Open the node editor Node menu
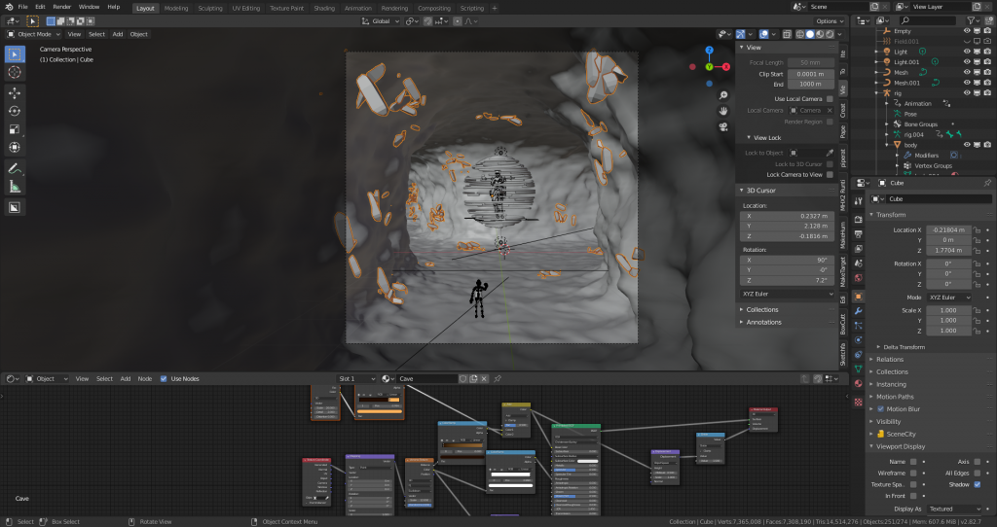Viewport: 997px width, 527px height. (145, 379)
